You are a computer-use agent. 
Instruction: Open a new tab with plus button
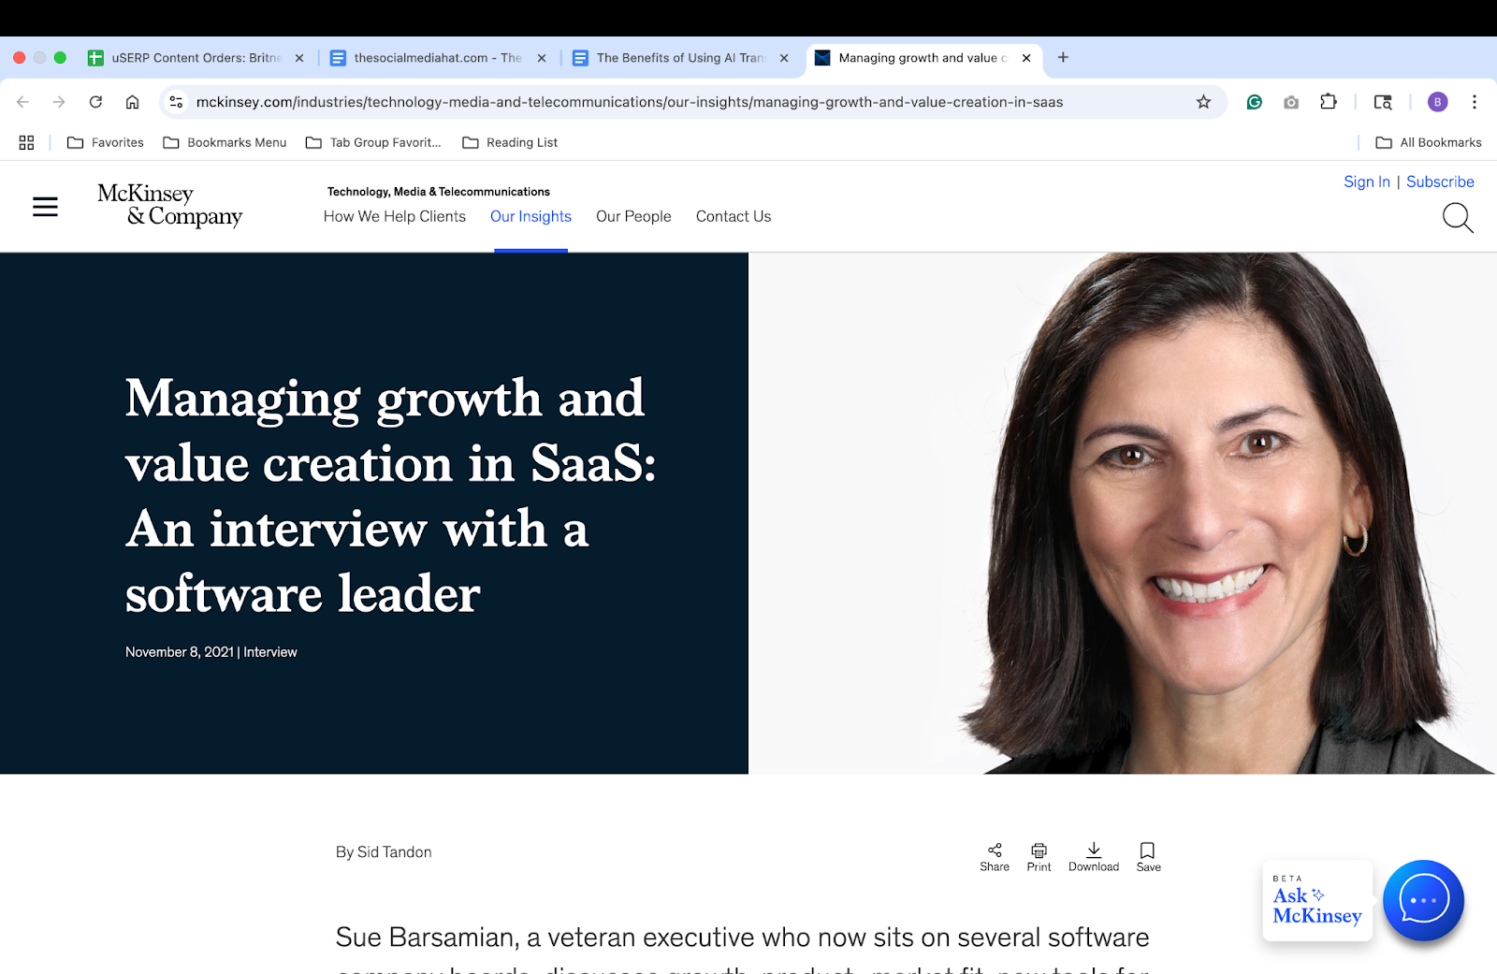(x=1063, y=57)
